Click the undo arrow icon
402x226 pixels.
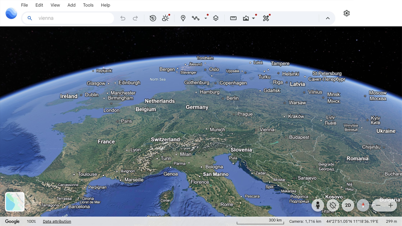(x=123, y=18)
